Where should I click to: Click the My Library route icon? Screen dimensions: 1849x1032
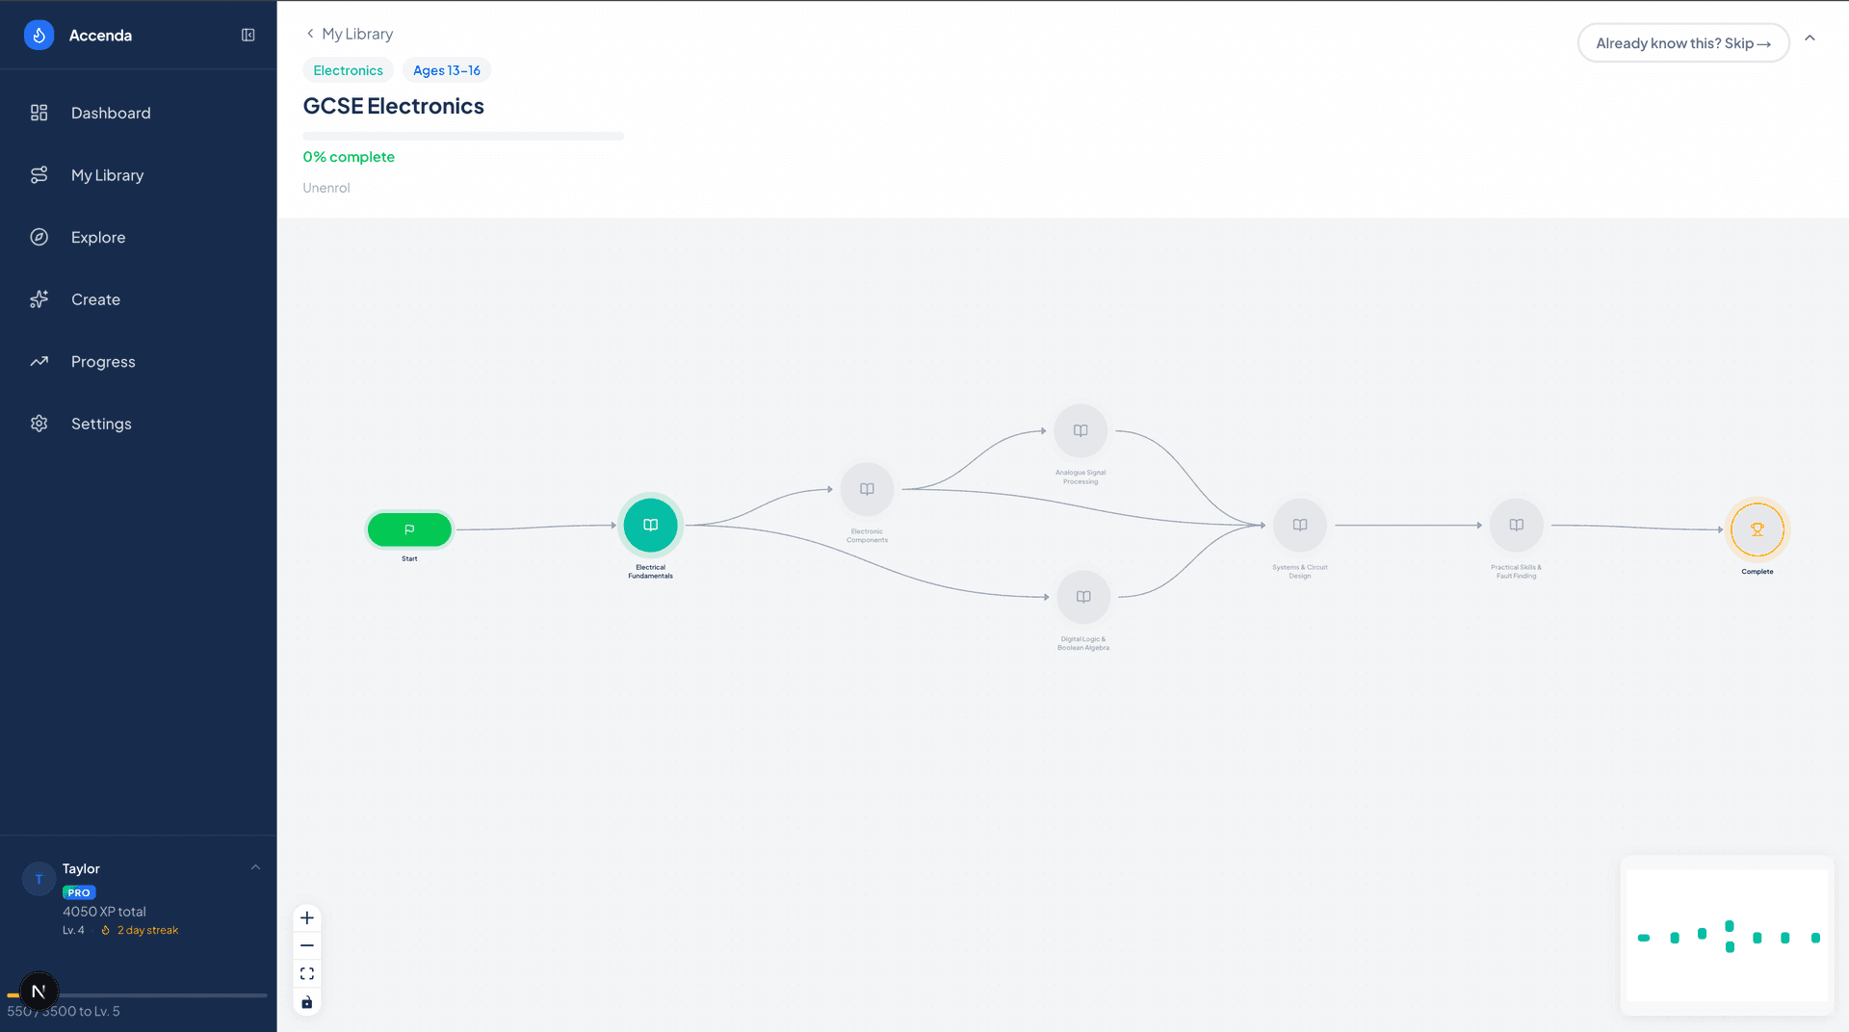(x=39, y=175)
